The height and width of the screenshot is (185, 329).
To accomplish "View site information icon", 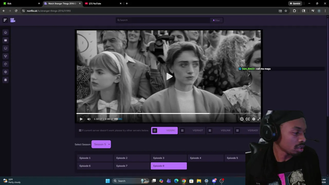I will pyautogui.click(x=23, y=11).
